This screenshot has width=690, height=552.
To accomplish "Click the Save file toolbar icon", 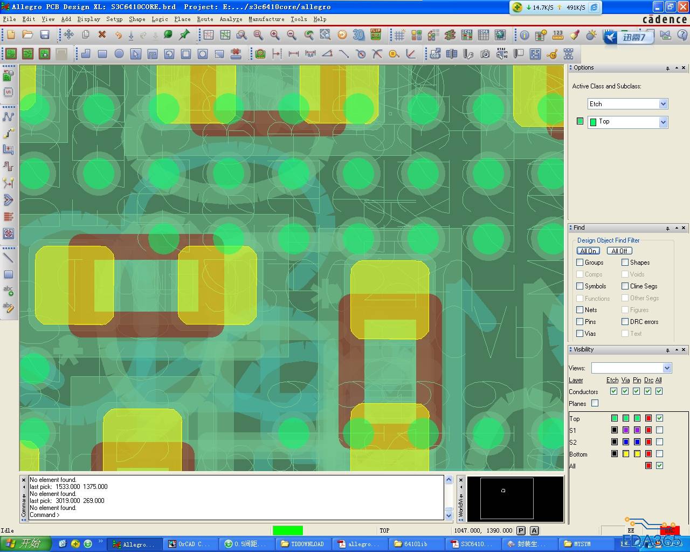I will [x=45, y=35].
